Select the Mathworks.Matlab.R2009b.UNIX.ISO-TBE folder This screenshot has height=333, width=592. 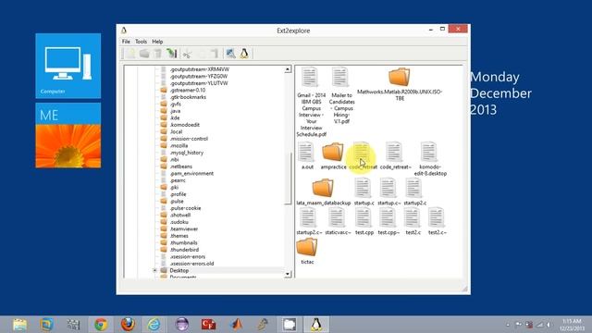coord(399,84)
